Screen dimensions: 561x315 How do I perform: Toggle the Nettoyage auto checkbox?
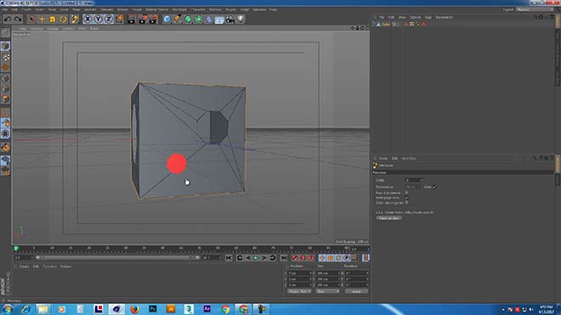406,198
